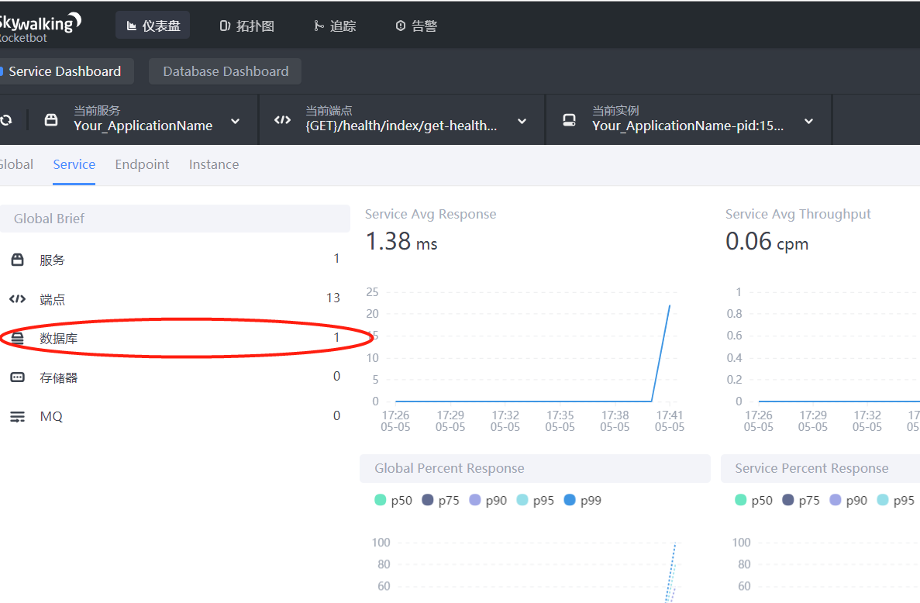Switch to the Endpoint tab

(142, 164)
